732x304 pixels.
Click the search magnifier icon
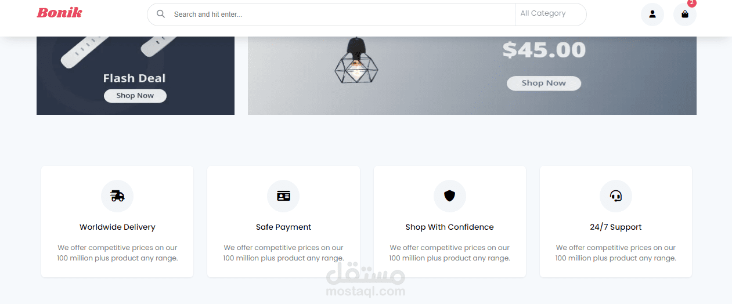click(x=161, y=14)
